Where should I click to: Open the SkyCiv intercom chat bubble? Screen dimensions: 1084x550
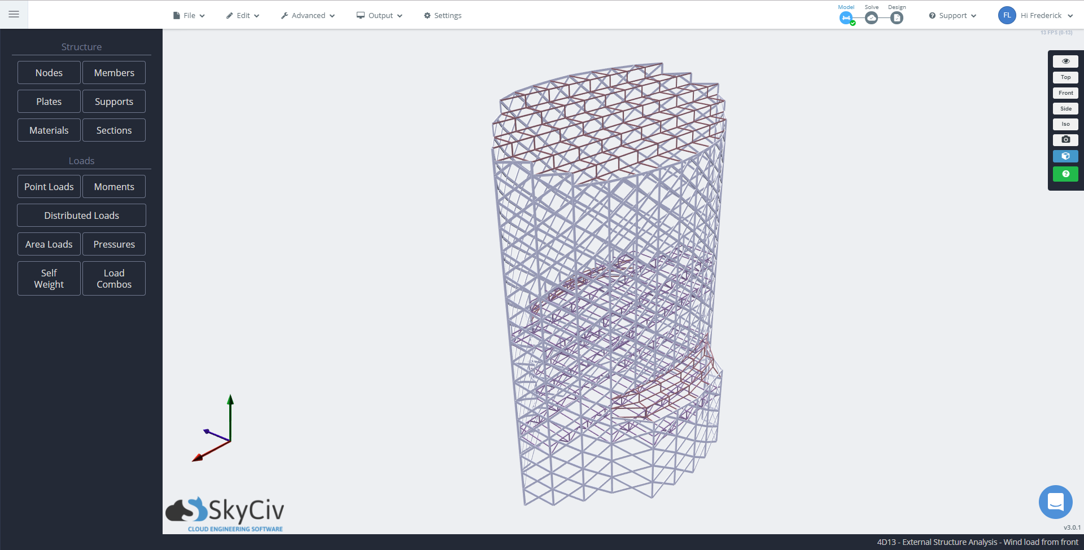(1055, 501)
